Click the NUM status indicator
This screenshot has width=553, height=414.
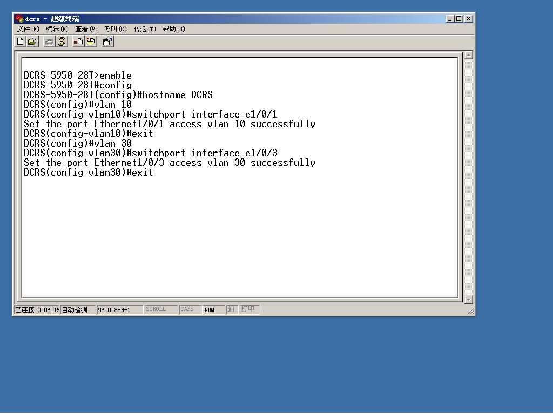coord(214,310)
